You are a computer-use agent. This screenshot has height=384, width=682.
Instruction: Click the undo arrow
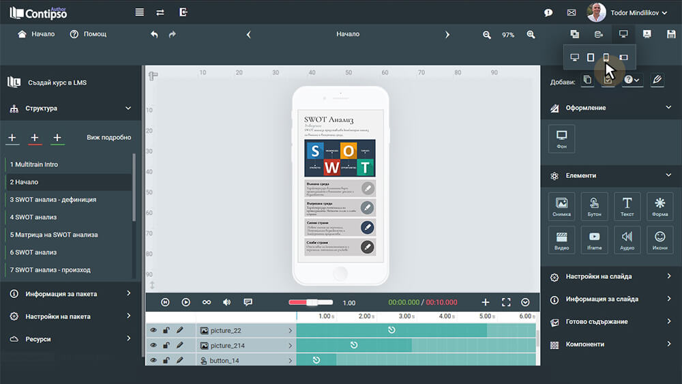tap(154, 34)
